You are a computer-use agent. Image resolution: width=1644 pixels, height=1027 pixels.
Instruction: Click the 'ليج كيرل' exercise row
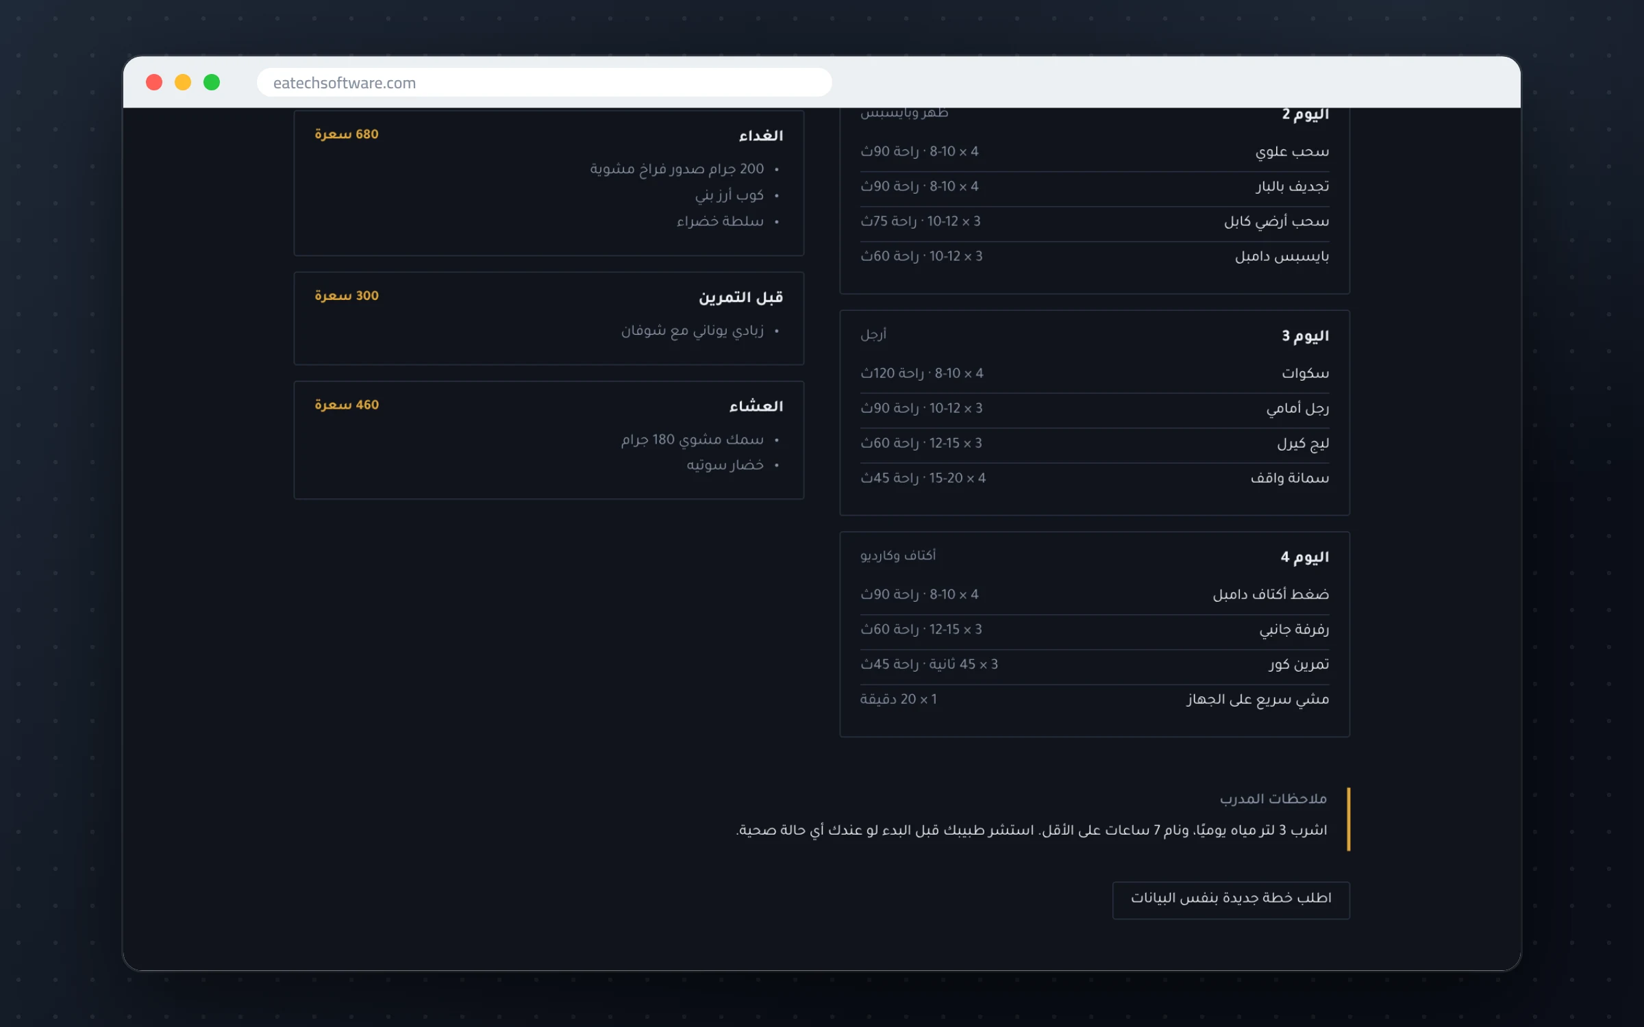(x=1095, y=444)
